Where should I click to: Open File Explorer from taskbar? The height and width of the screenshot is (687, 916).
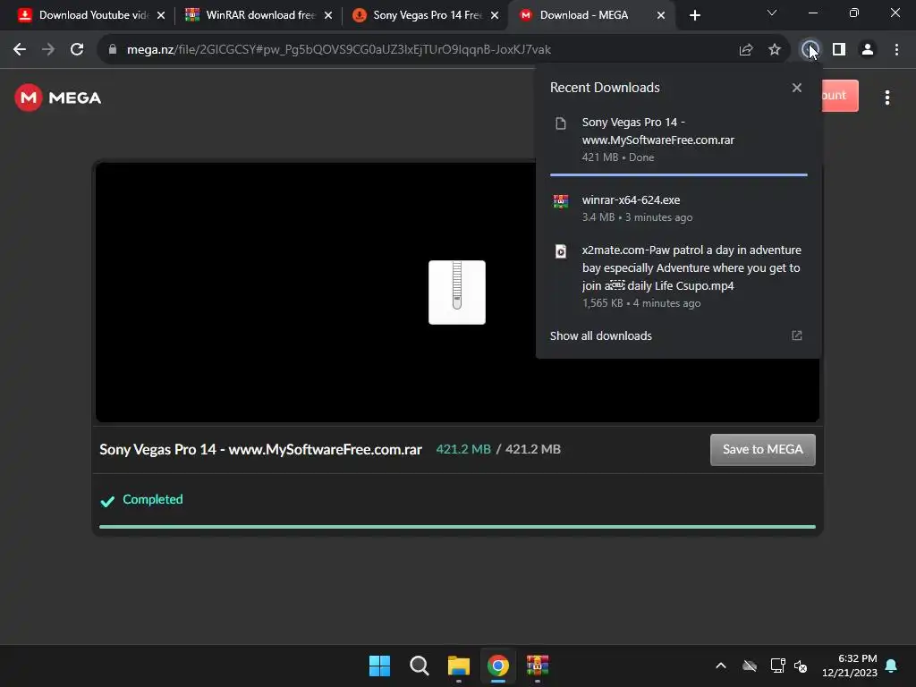point(459,666)
